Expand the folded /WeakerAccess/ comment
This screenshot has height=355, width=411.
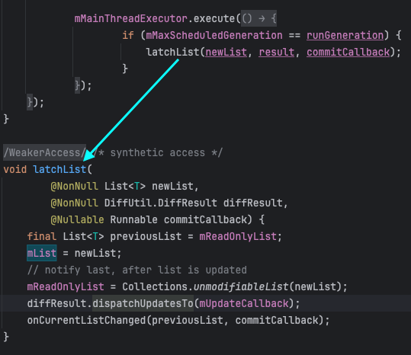44,152
